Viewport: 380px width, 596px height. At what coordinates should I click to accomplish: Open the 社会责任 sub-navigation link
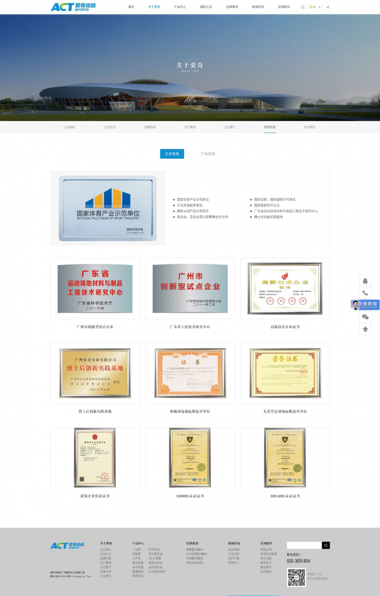pyautogui.click(x=310, y=127)
